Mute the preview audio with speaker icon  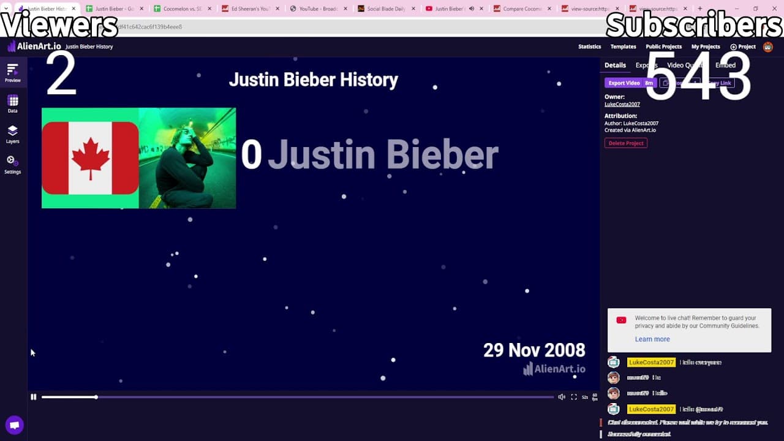[x=562, y=397]
